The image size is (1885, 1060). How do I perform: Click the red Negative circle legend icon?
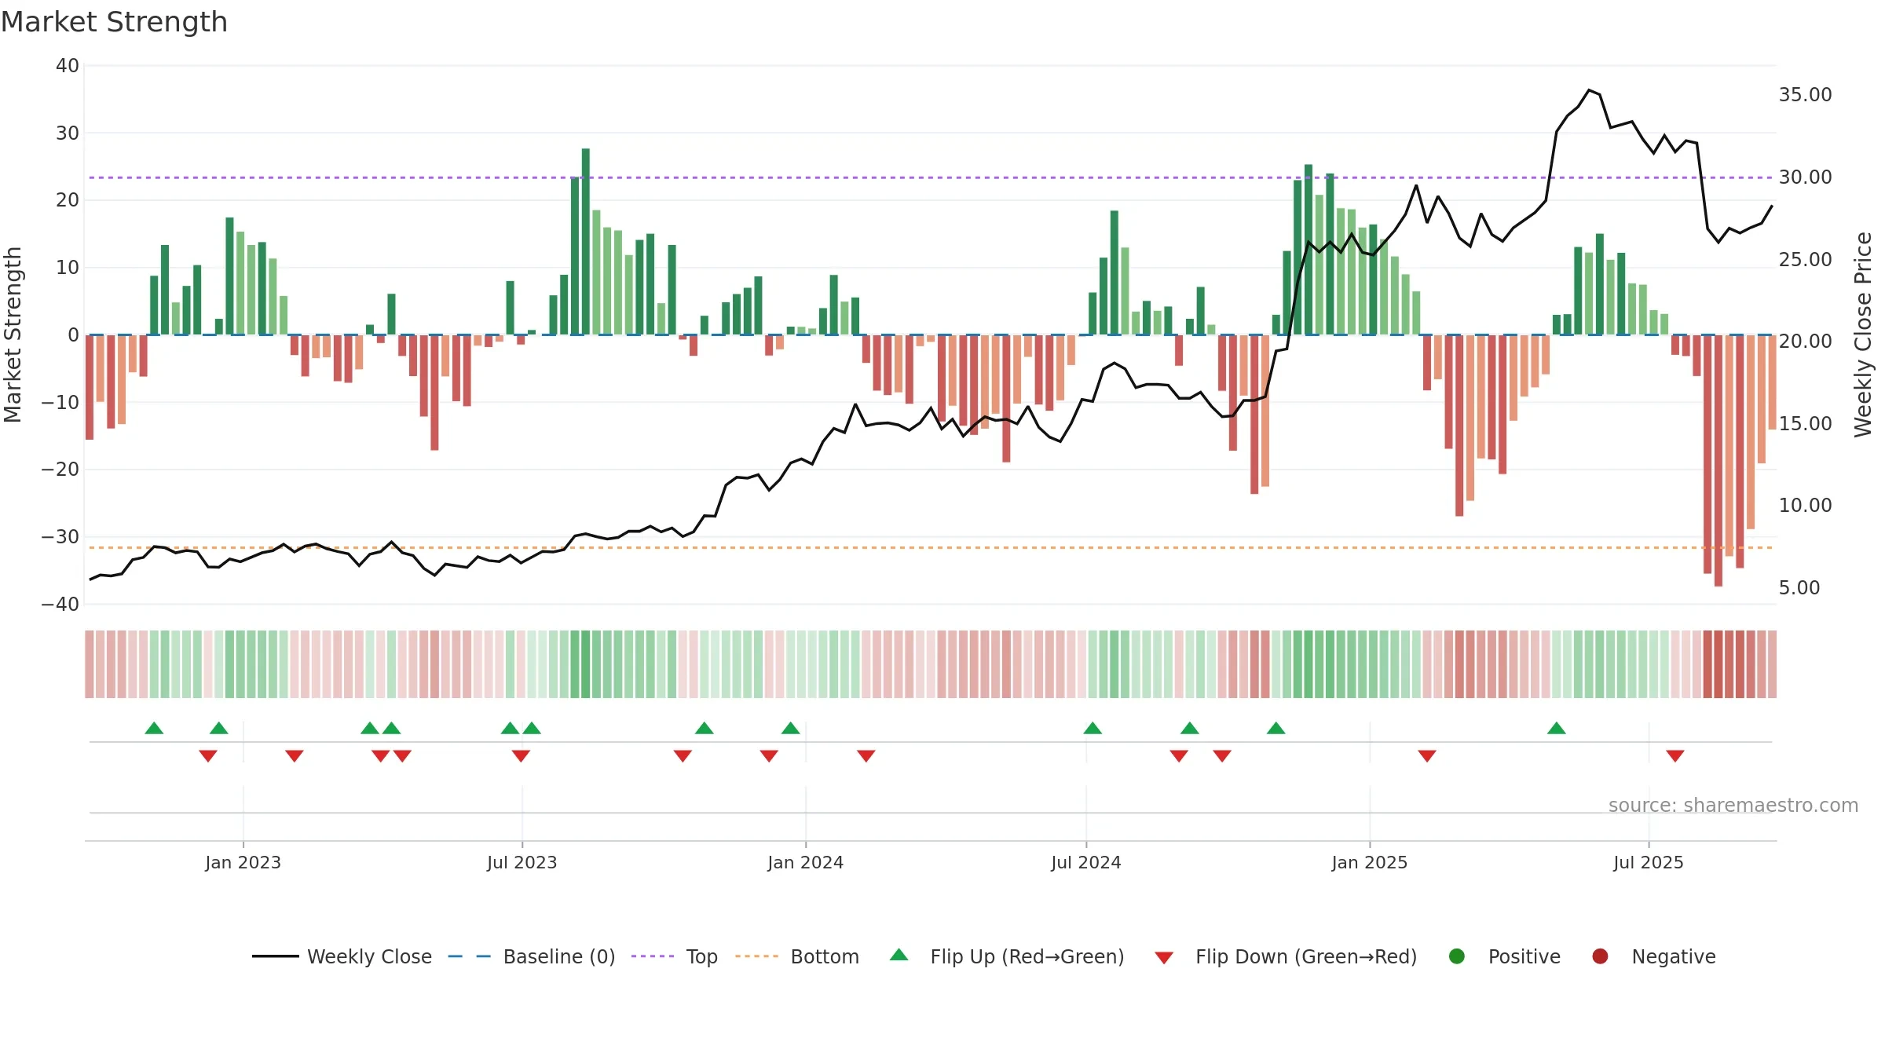1600,956
